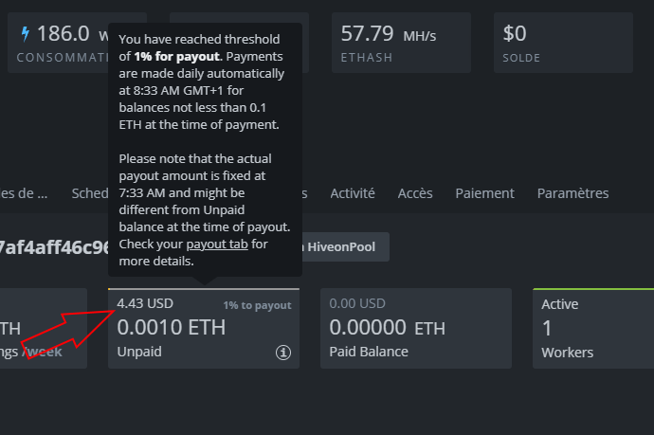
Task: Select the Paid Balance card
Action: [415, 329]
